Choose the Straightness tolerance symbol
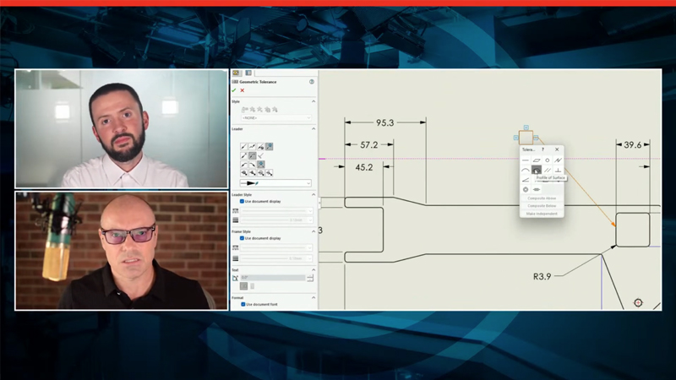This screenshot has width=676, height=380. pyautogui.click(x=526, y=160)
